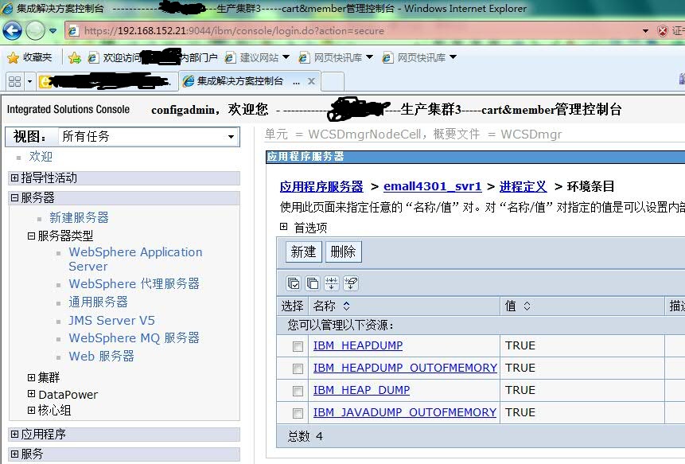Viewport: 685px width, 464px height.
Task: Click the Quick Tabs grid icon
Action: (x=14, y=81)
